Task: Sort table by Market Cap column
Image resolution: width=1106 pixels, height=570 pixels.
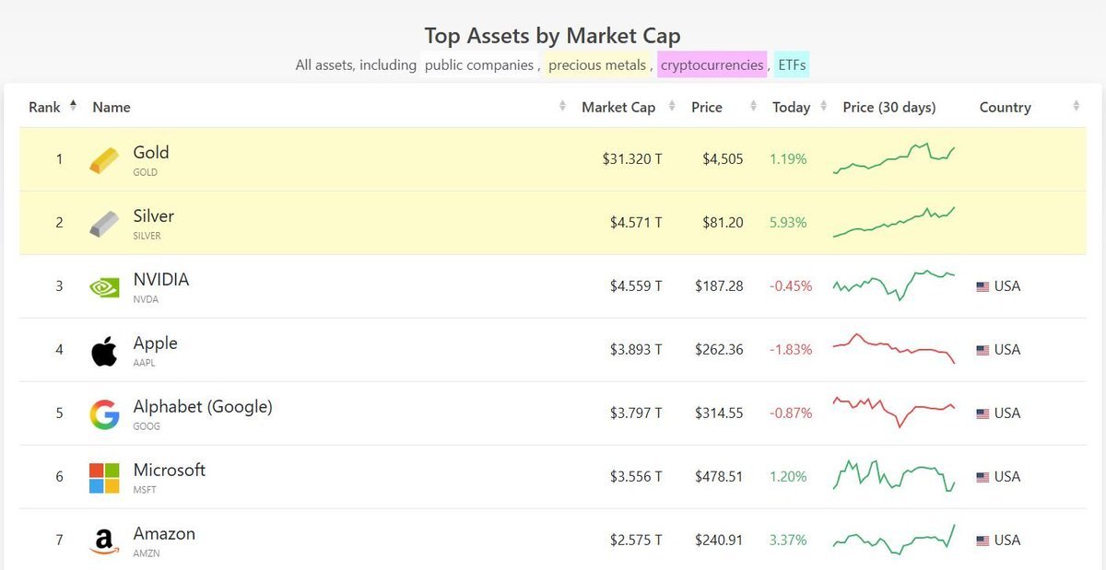Action: tap(618, 107)
